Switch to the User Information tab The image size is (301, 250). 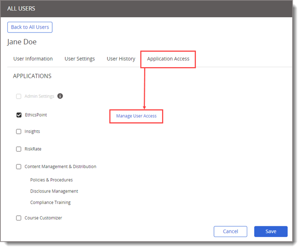pyautogui.click(x=33, y=59)
